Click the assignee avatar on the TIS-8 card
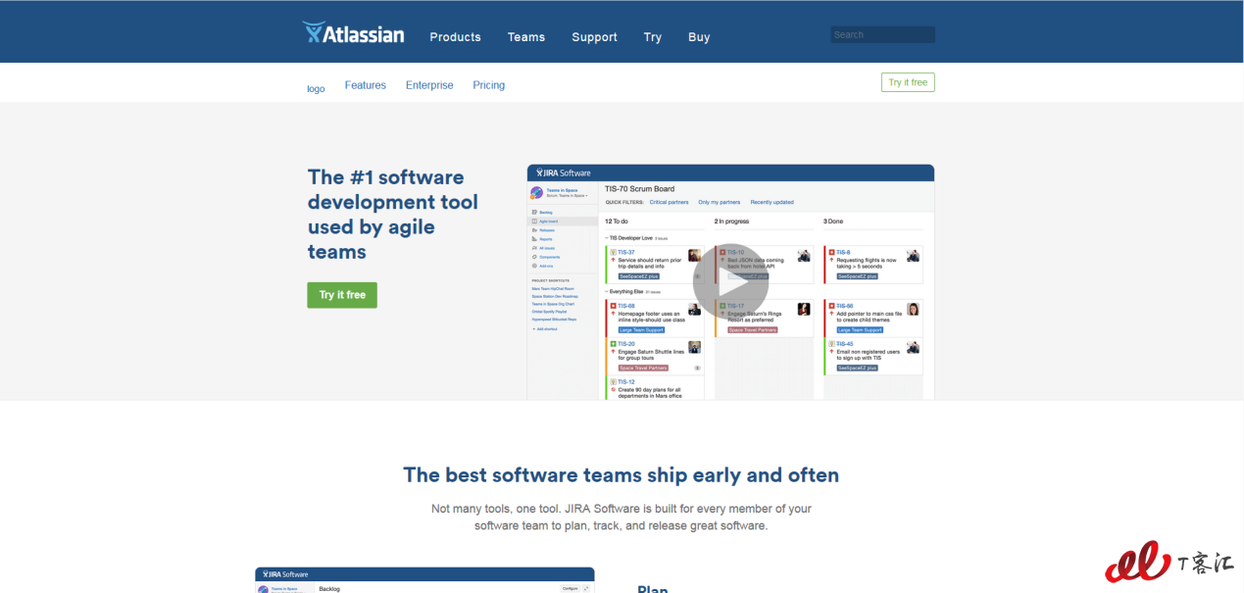Viewport: 1244px width, 593px height. tap(914, 256)
